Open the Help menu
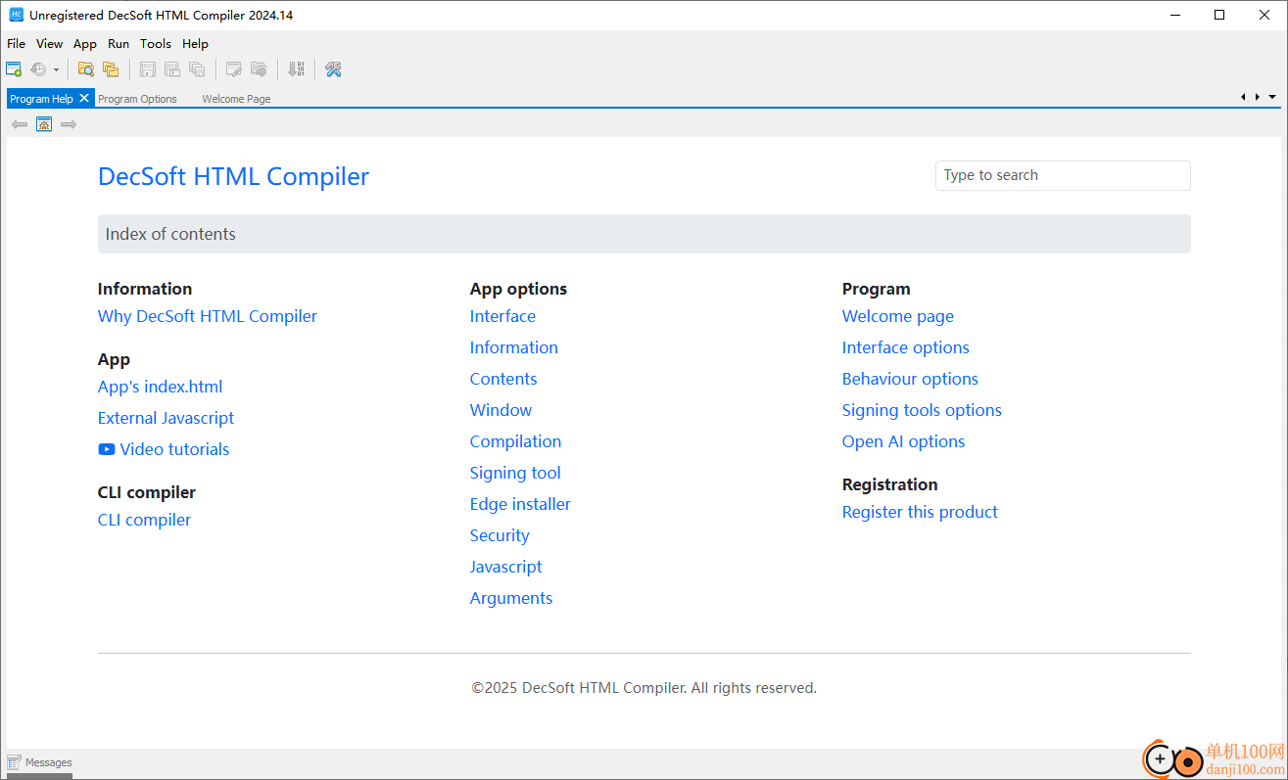Screen dimensions: 1288x780 (195, 44)
